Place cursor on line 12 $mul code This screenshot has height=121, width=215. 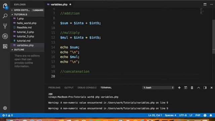tap(80, 37)
